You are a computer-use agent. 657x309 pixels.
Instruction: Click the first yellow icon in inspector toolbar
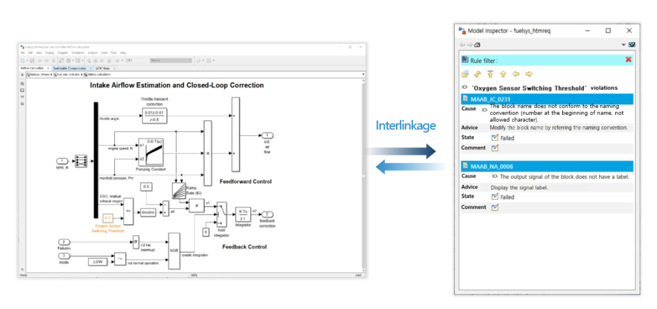[x=465, y=74]
